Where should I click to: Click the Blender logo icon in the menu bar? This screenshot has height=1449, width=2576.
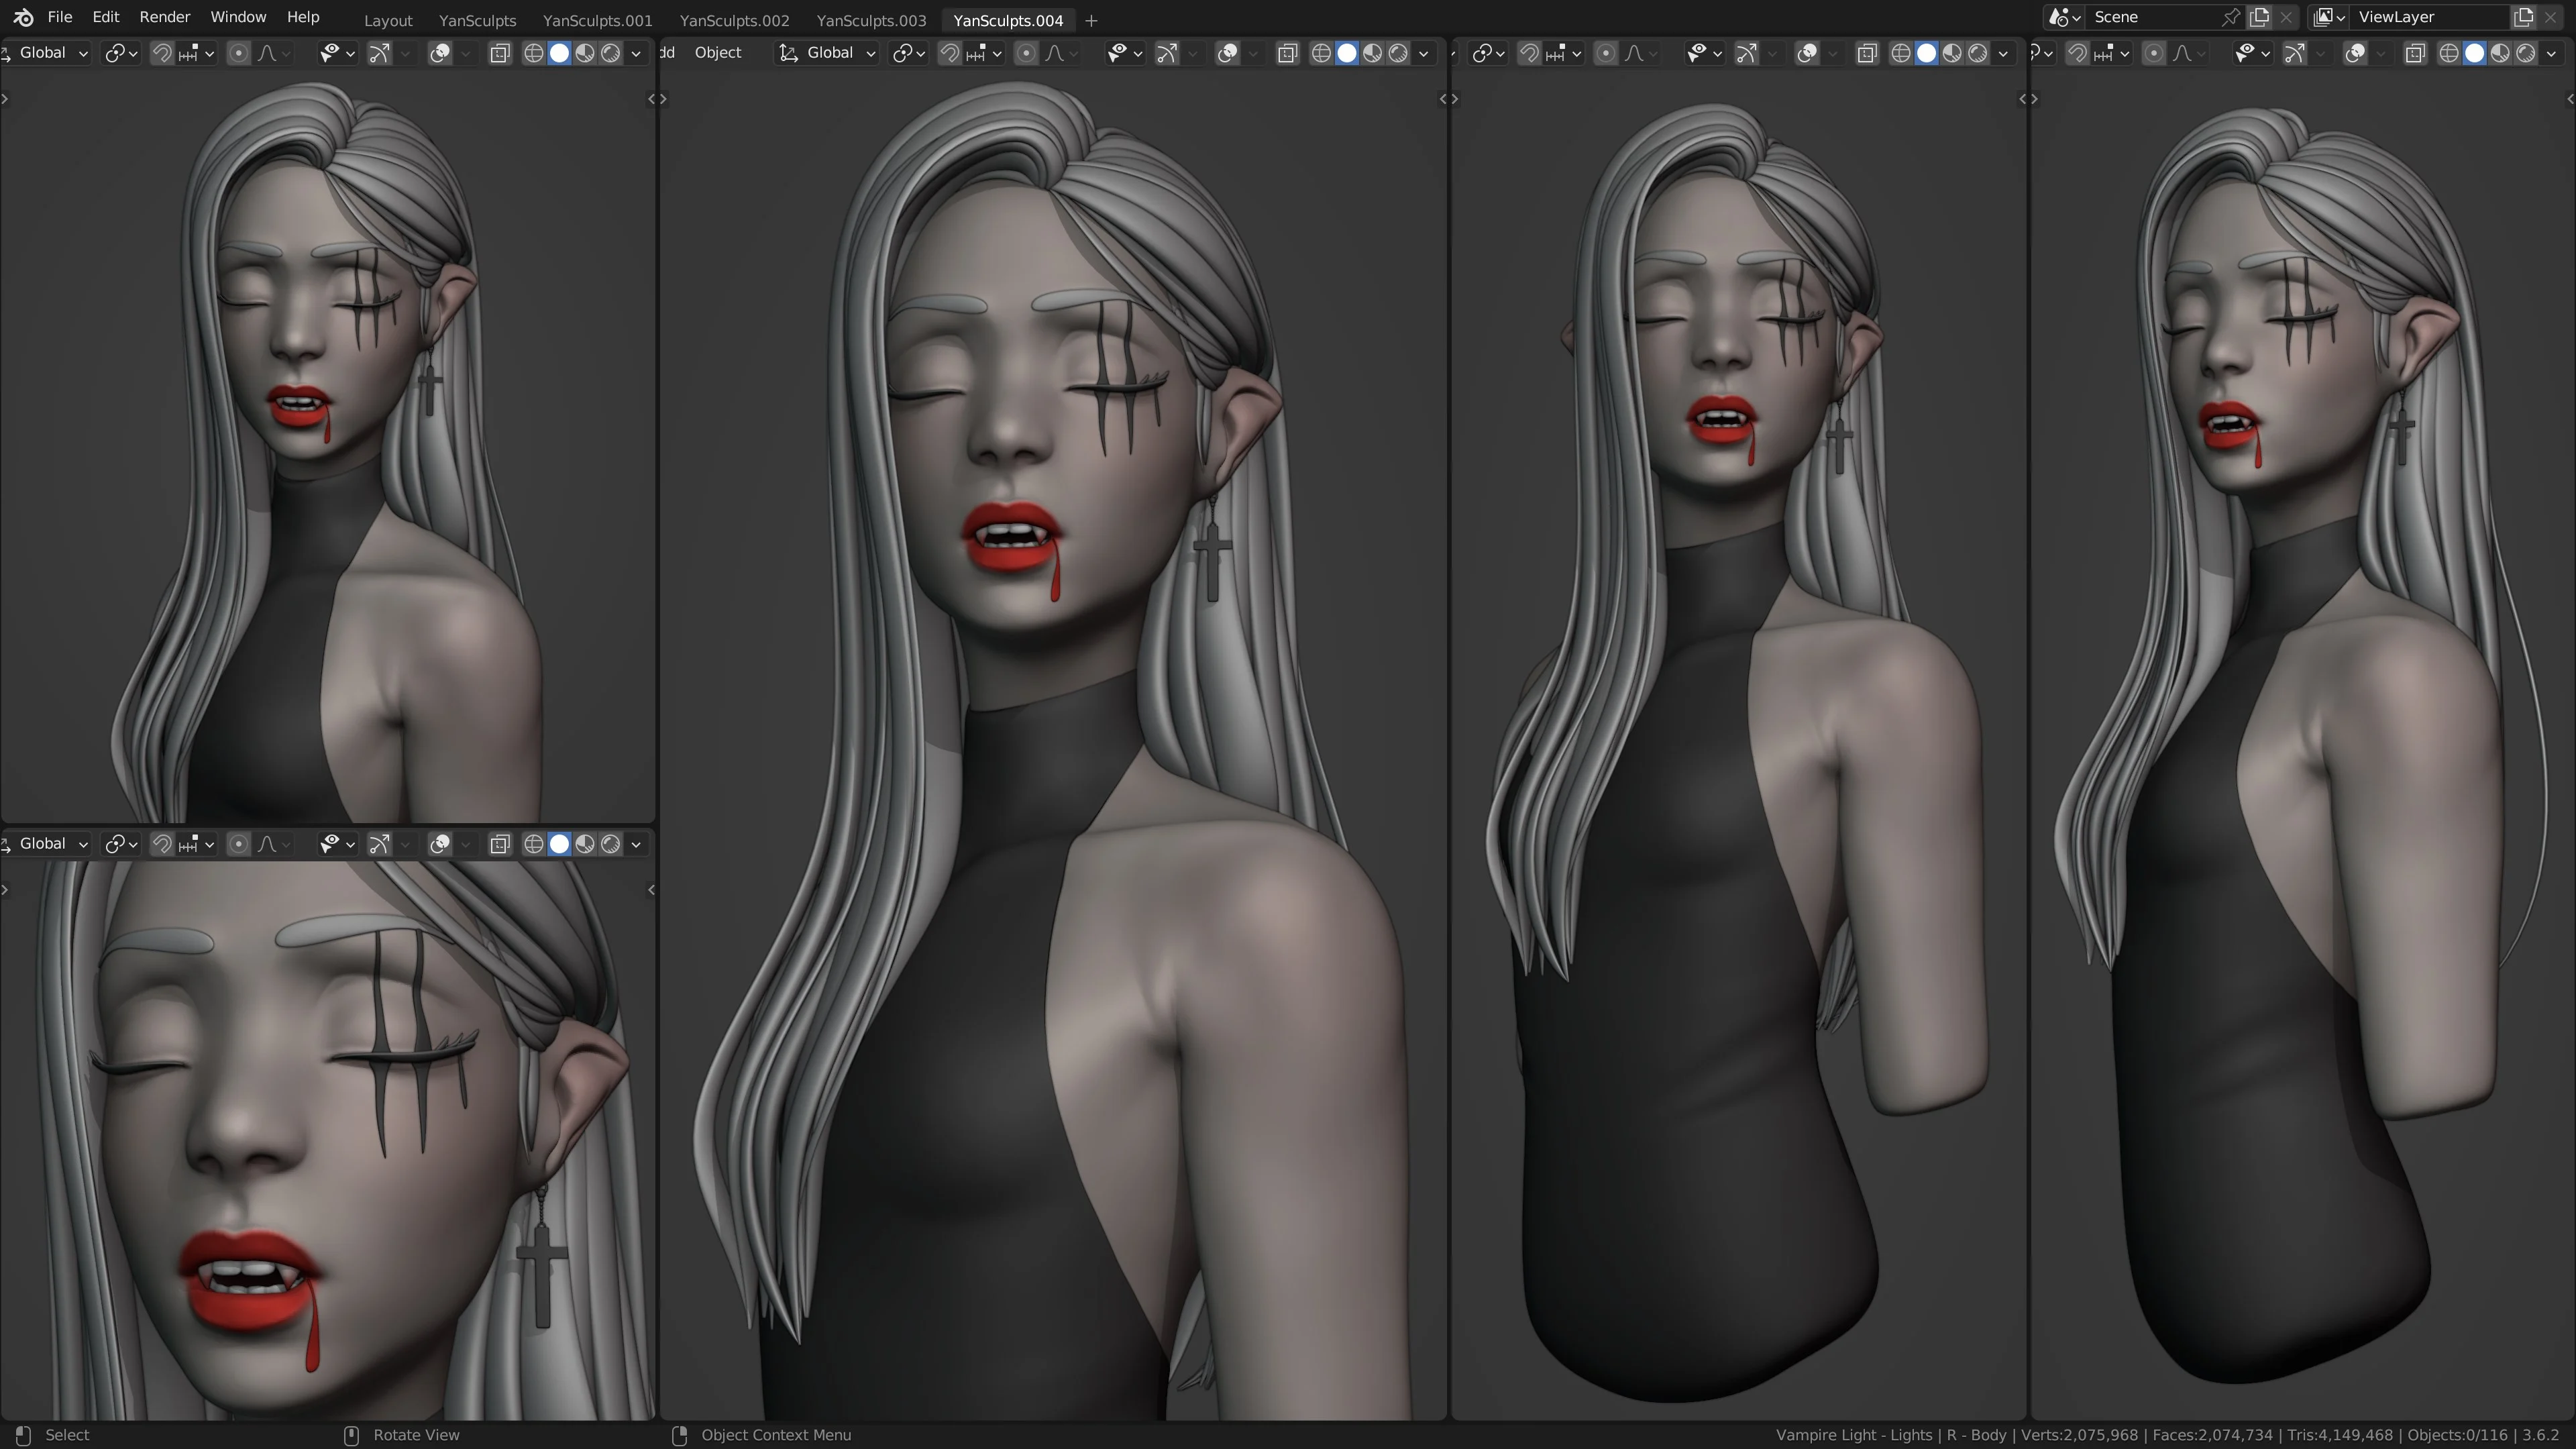23,18
